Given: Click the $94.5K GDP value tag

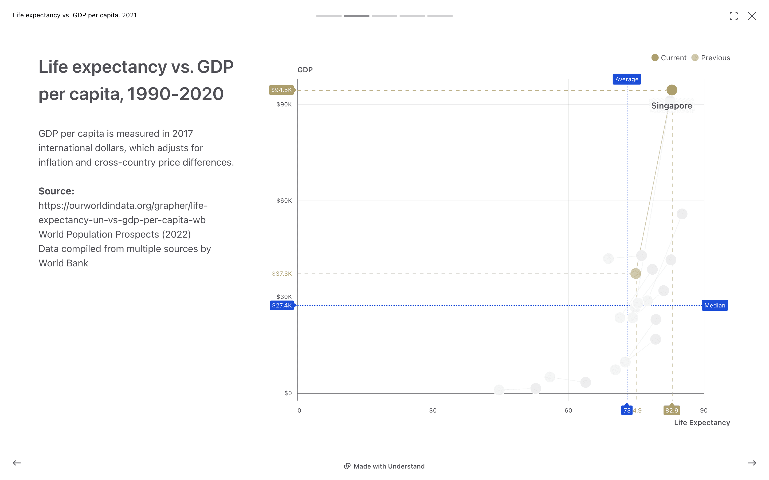Looking at the screenshot, I should click(x=281, y=90).
